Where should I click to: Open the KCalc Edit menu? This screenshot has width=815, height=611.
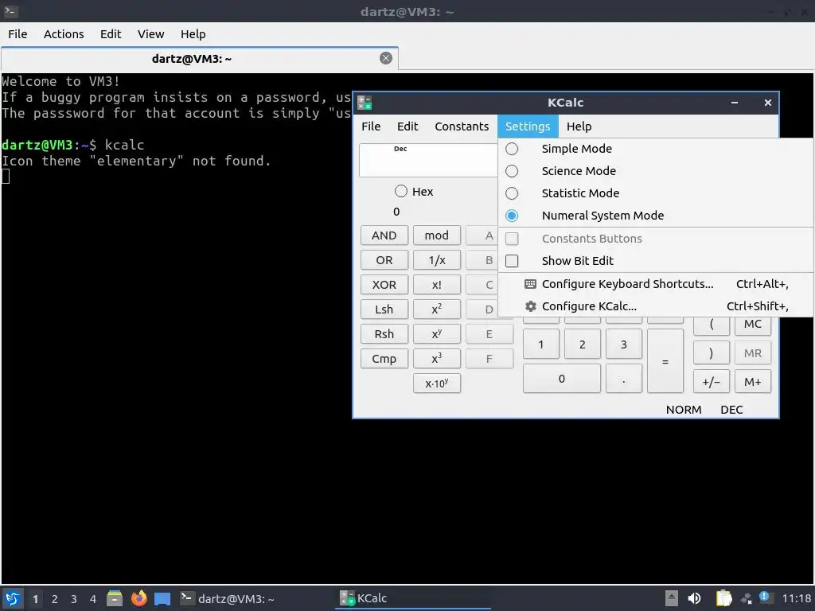407,126
